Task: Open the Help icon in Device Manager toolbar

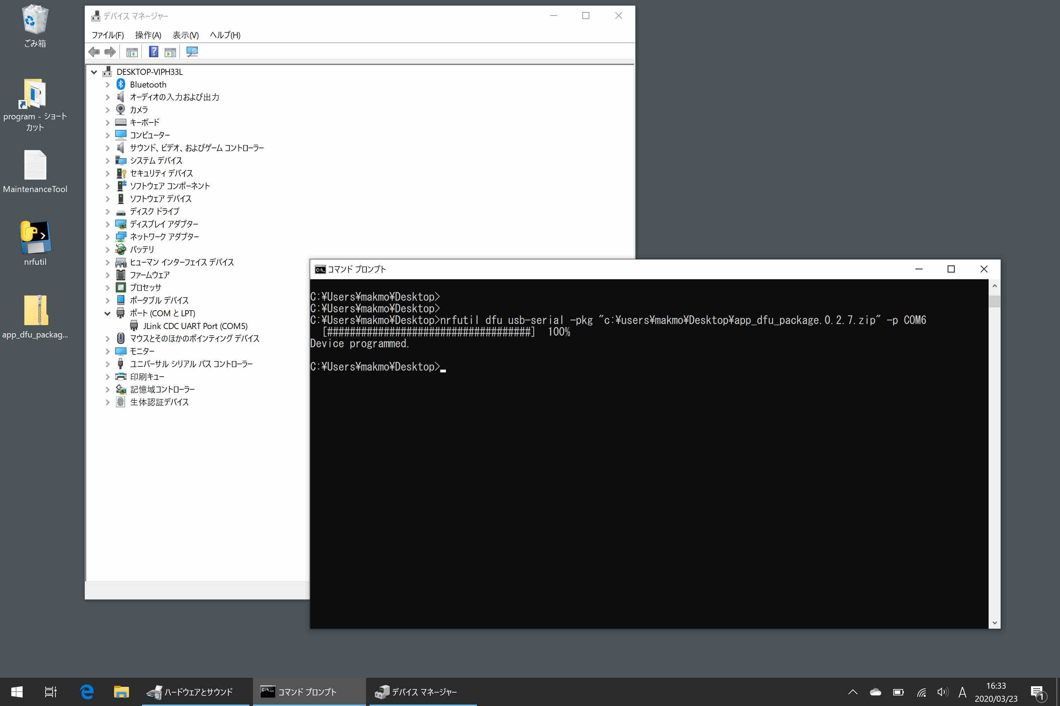Action: click(x=154, y=51)
